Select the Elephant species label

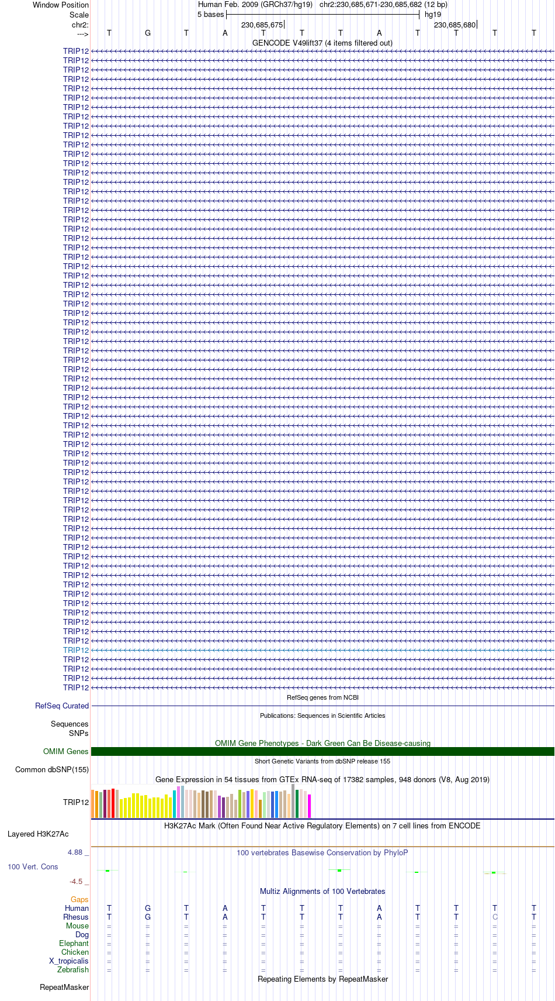pyautogui.click(x=74, y=943)
